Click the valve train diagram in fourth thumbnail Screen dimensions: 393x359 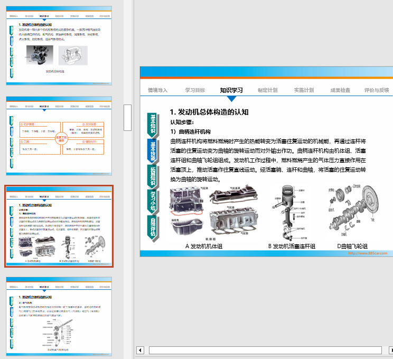tap(58, 333)
